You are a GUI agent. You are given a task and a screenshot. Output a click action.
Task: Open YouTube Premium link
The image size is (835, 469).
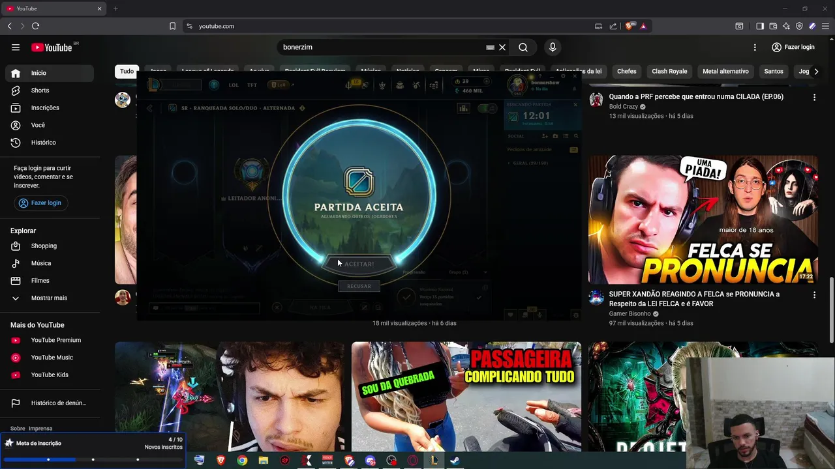[50, 340]
